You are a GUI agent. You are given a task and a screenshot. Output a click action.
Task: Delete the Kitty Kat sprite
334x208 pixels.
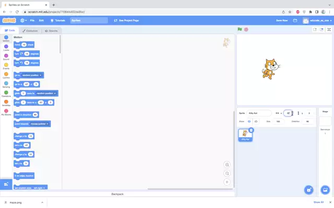coord(251,130)
